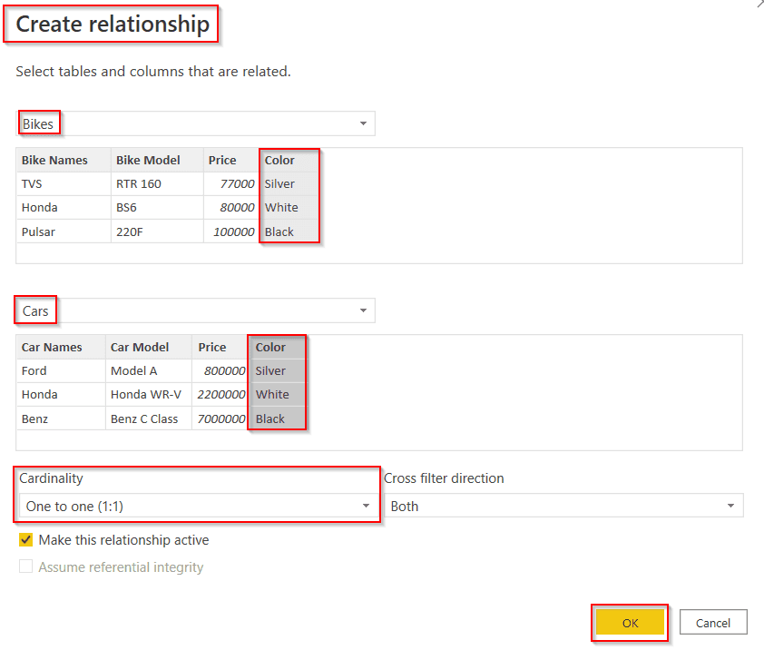Select the Price column header in Cars table
Screen dimensions: 764x650
(x=220, y=347)
